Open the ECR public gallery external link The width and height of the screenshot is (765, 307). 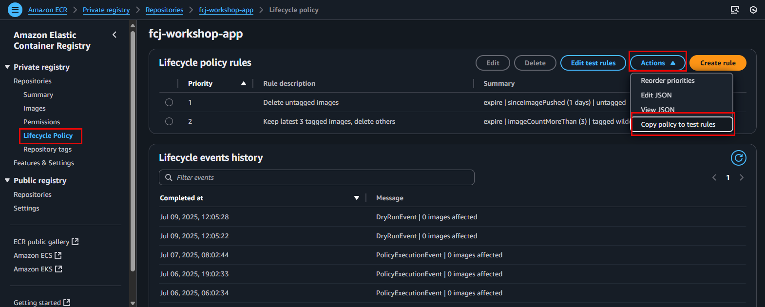46,242
